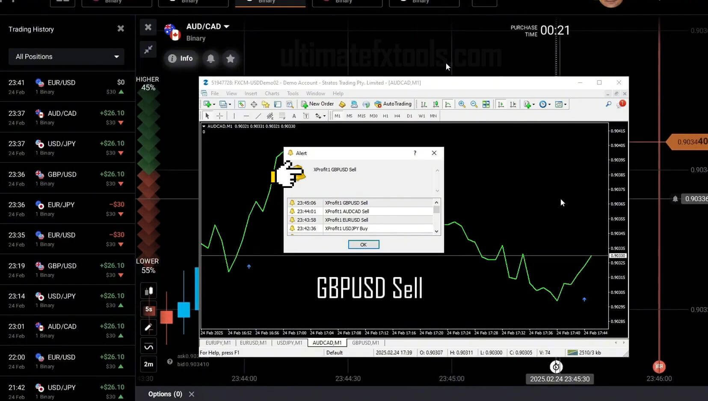
Task: Open the chart type selector in the sidebar
Action: (x=148, y=290)
